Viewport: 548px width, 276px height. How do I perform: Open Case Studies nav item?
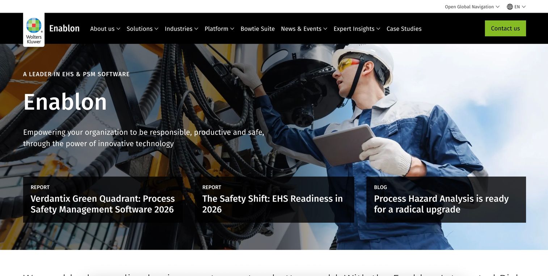[x=404, y=29]
